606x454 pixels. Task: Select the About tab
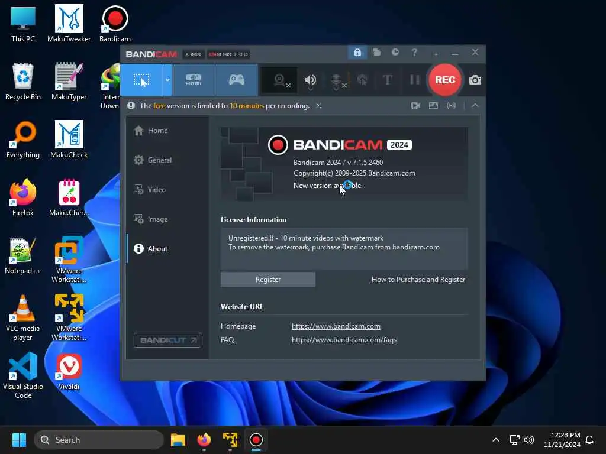pyautogui.click(x=167, y=249)
